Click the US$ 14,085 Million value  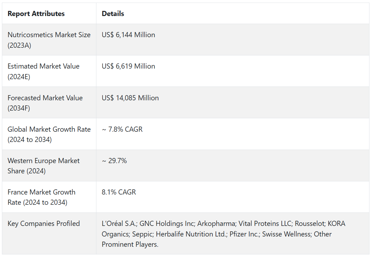pos(130,98)
